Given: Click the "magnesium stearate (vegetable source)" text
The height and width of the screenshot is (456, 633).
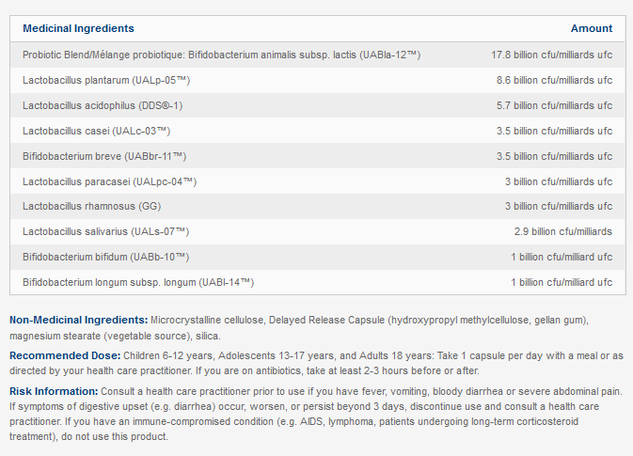Looking at the screenshot, I should click(102, 336).
